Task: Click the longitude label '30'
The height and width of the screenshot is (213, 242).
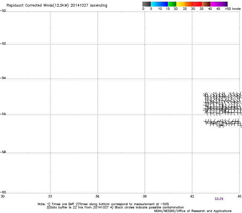Action: (x=3, y=196)
